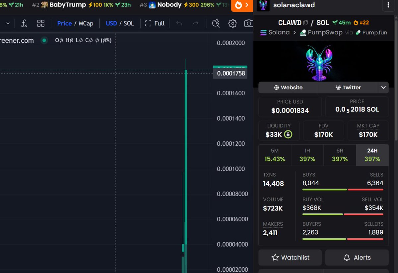Open the three-dot menu beside solanaclawd
Image resolution: width=398 pixels, height=273 pixels.
[388, 5]
